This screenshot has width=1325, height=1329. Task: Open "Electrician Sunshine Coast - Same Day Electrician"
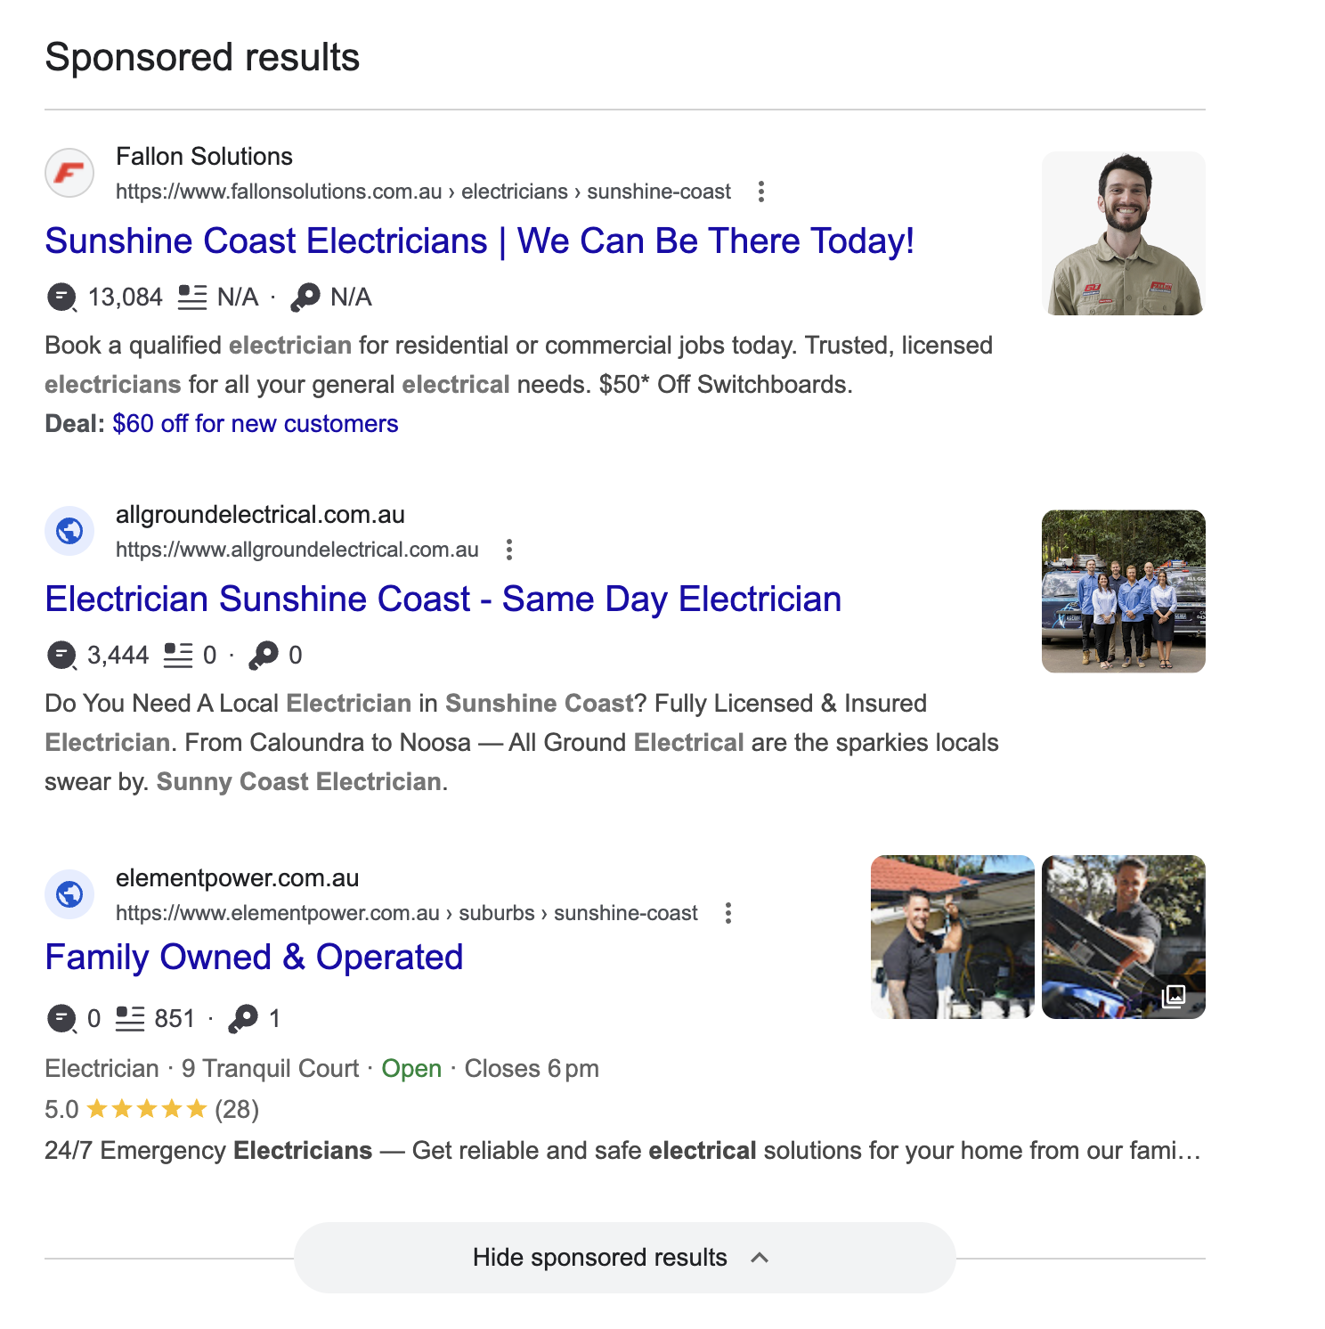(443, 599)
